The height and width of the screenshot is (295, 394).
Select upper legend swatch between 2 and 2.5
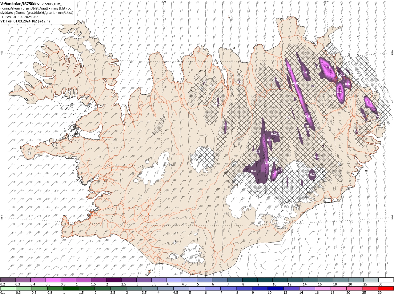[x=114, y=280]
